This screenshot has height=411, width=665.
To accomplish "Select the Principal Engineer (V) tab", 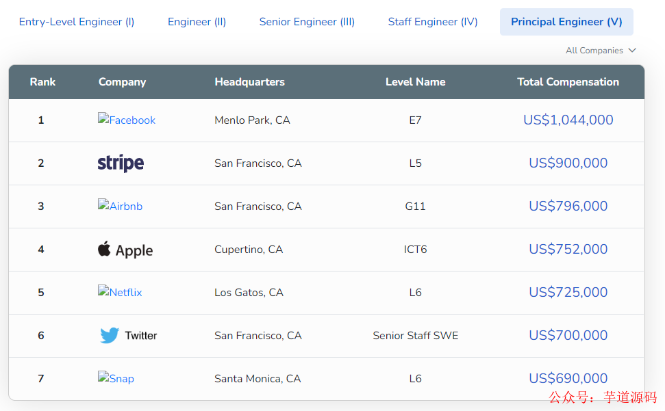I will coord(566,22).
